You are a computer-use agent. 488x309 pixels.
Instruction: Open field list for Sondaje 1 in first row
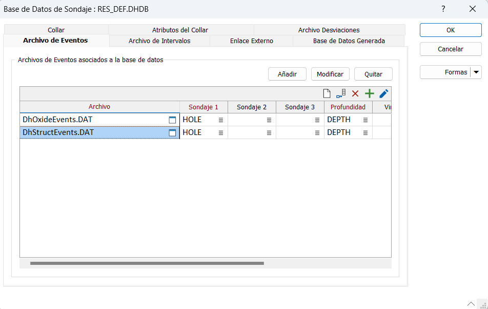(221, 120)
